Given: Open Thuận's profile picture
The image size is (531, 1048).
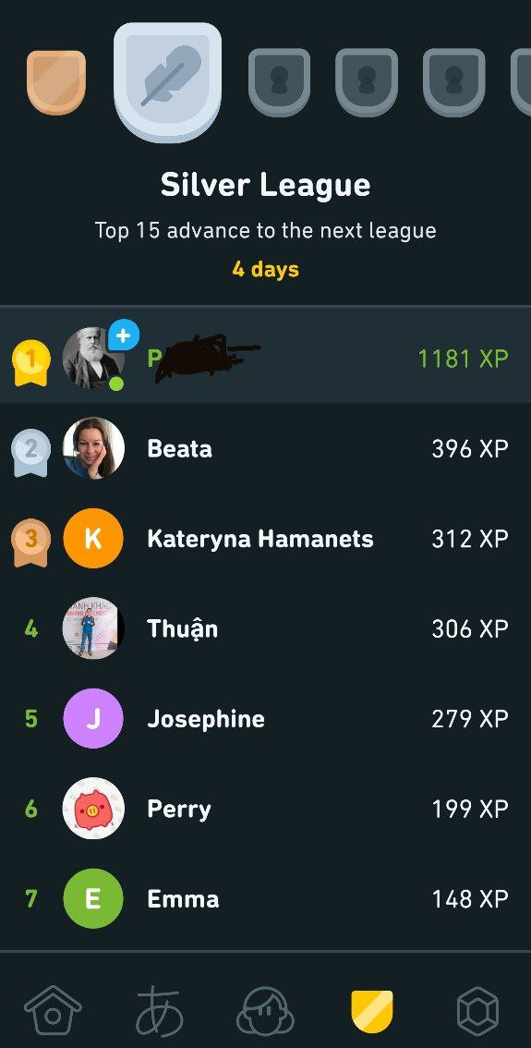Looking at the screenshot, I should pyautogui.click(x=93, y=628).
